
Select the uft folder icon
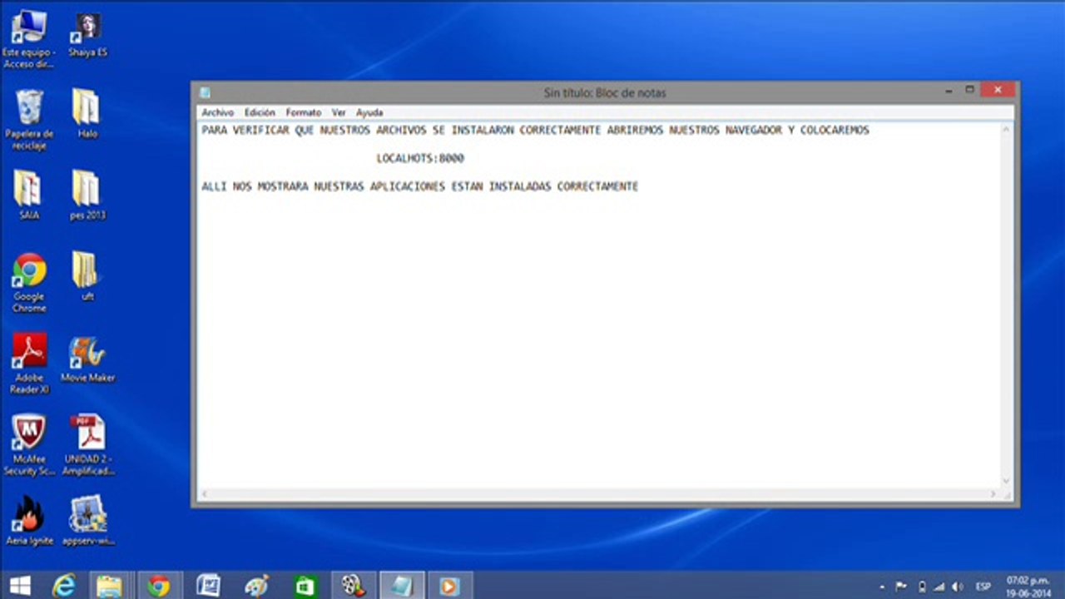pyautogui.click(x=87, y=276)
